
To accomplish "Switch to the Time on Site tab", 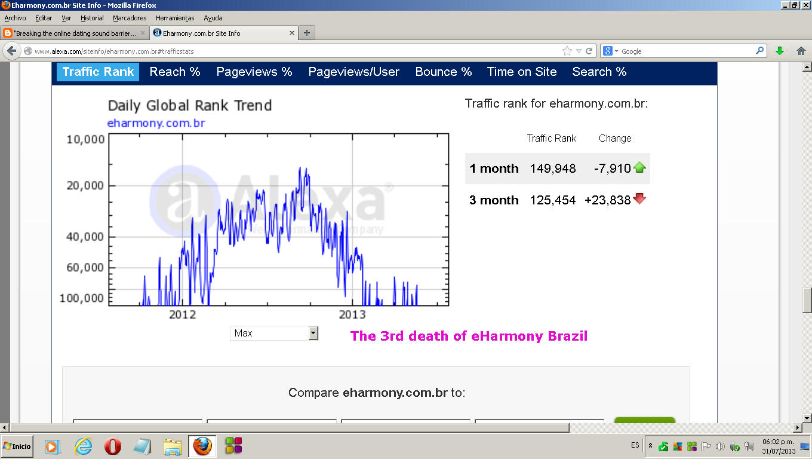I will click(522, 72).
